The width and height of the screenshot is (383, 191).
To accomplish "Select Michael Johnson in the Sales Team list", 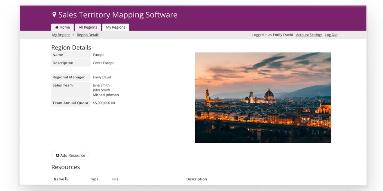I will [x=106, y=95].
